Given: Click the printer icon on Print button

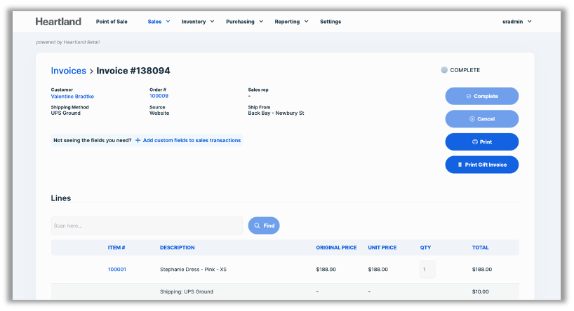Looking at the screenshot, I should point(475,141).
